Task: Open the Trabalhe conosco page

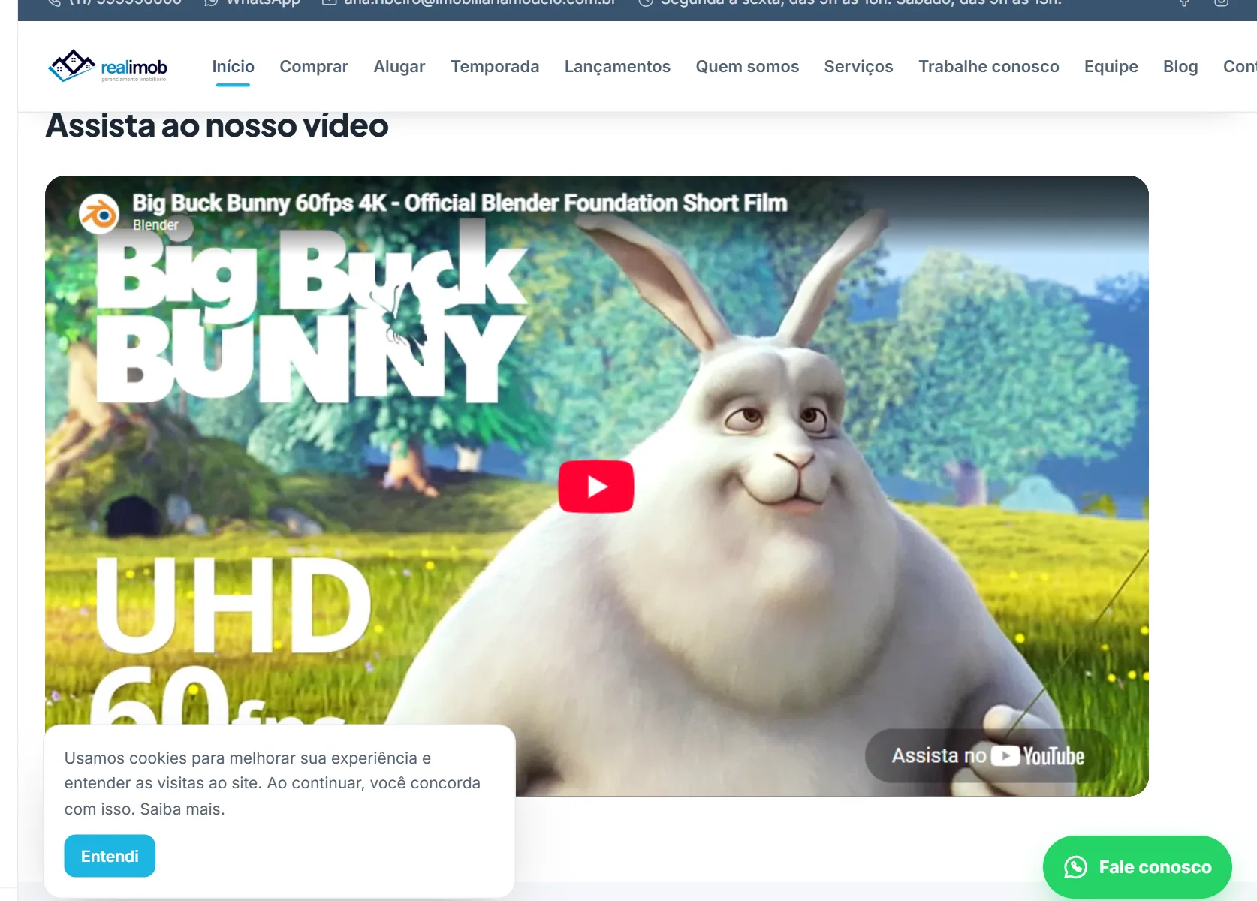Action: [988, 66]
